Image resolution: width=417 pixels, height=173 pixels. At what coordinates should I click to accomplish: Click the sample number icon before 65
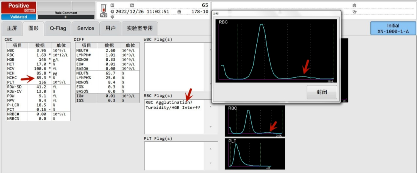(132, 5)
